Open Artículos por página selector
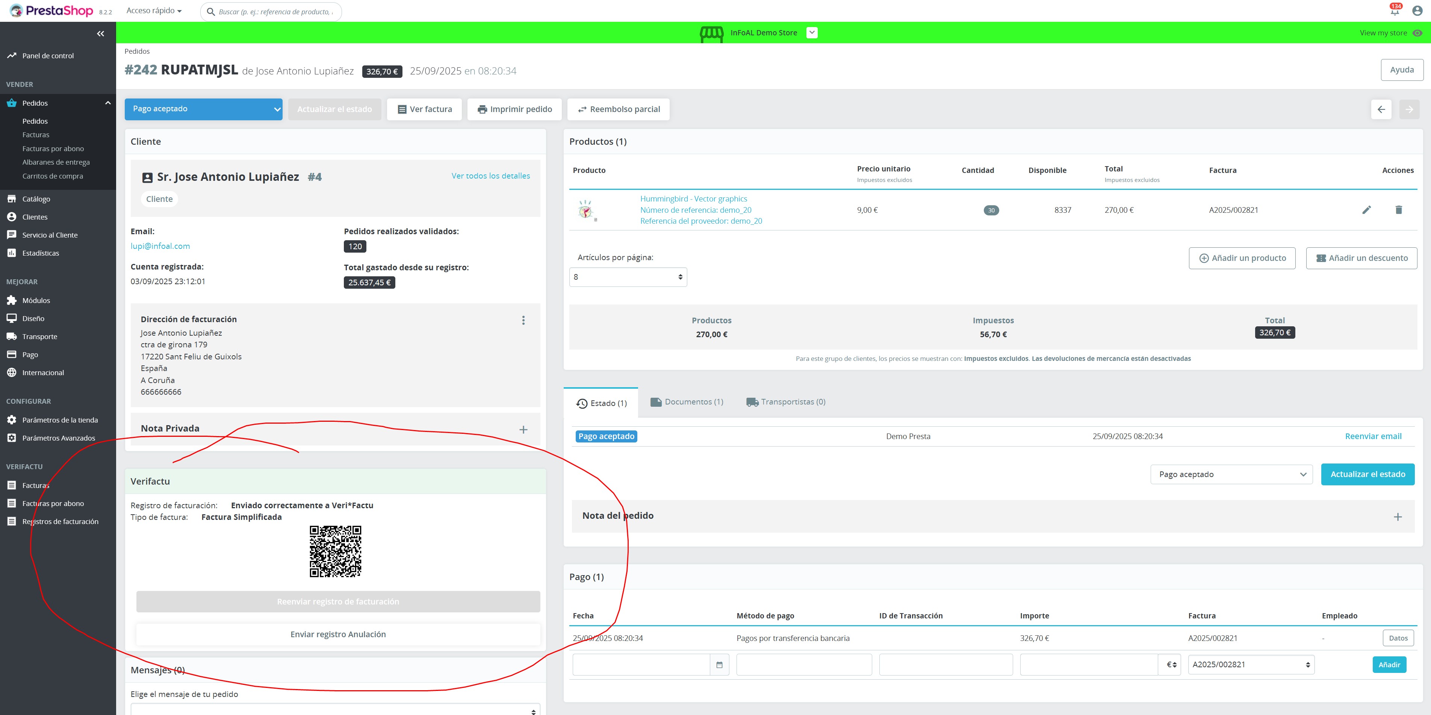Screen dimensions: 1431x715 628,277
